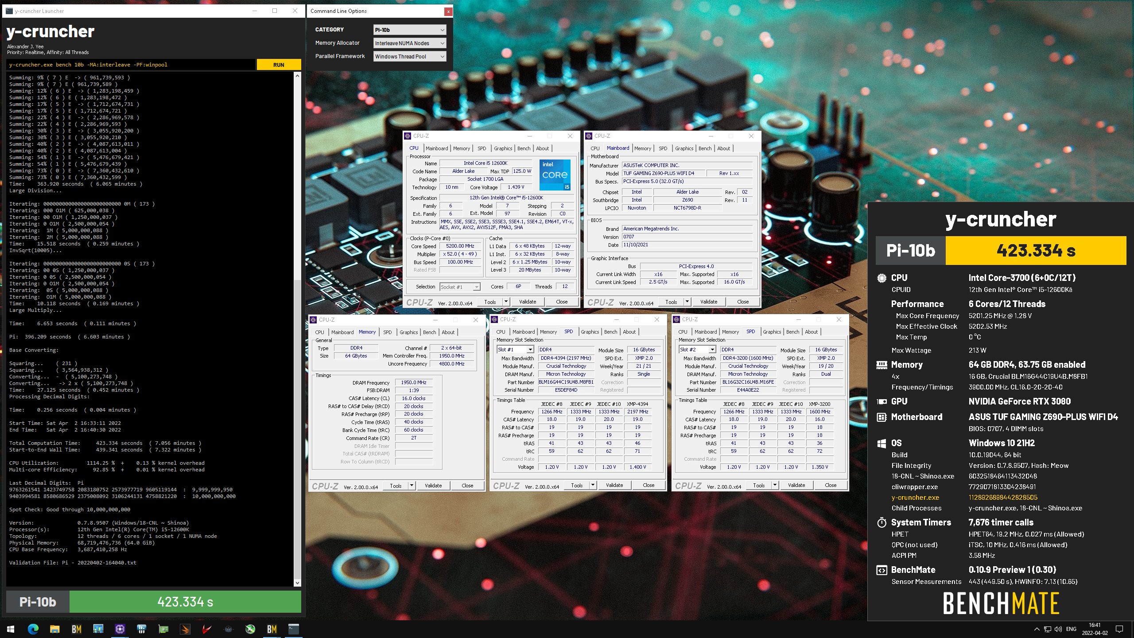Click the CPU-Z title icon in the Memory window
Screen dimensions: 1134x638
[313, 319]
